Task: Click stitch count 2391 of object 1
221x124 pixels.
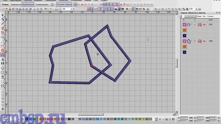Action: 210,24
